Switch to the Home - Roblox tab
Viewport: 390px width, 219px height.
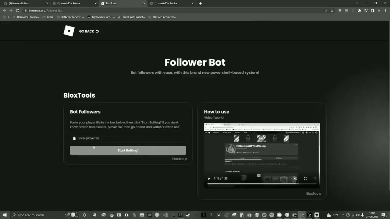pos(26,3)
